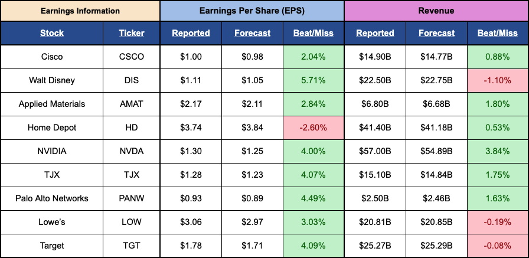529x258 pixels.
Task: Click the Revenue Reported column header
Action: click(375, 33)
